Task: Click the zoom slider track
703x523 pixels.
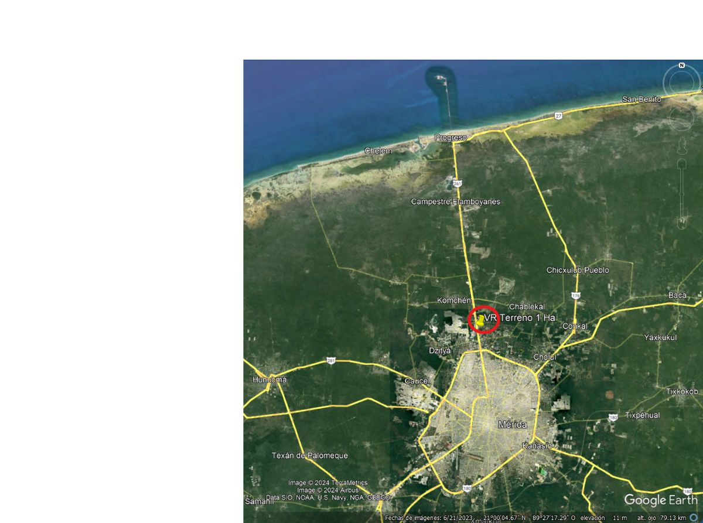Action: 682,194
